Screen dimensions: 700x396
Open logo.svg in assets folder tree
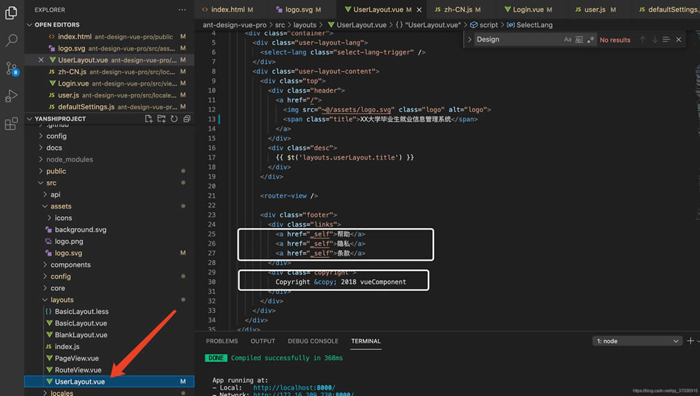pos(68,253)
